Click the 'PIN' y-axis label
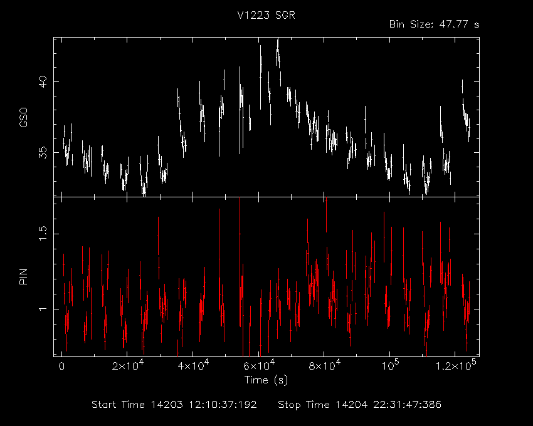 coord(23,276)
